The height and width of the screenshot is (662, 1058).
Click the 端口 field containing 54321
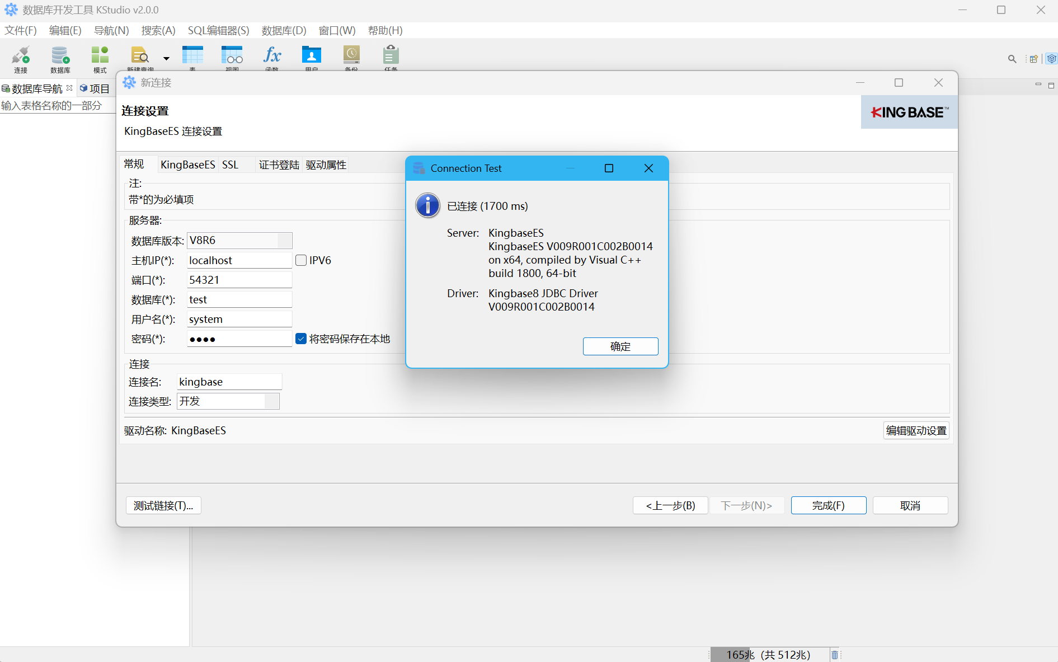pos(239,280)
